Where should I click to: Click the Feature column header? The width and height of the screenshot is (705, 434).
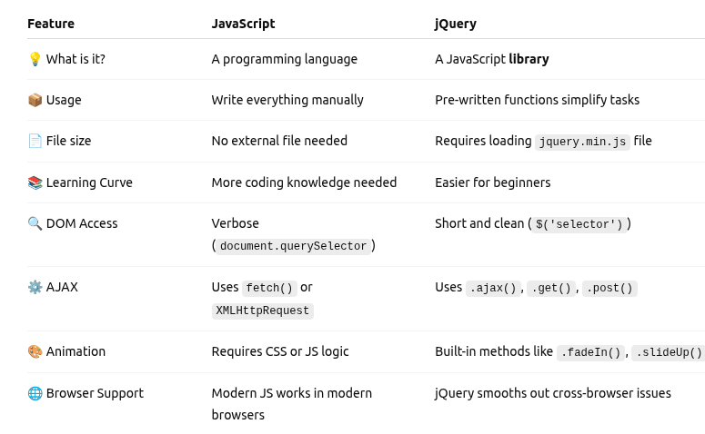(x=51, y=24)
